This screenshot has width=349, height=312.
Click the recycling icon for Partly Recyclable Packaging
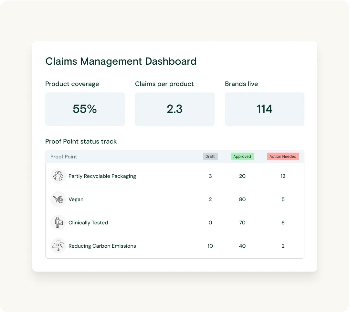[x=58, y=176]
